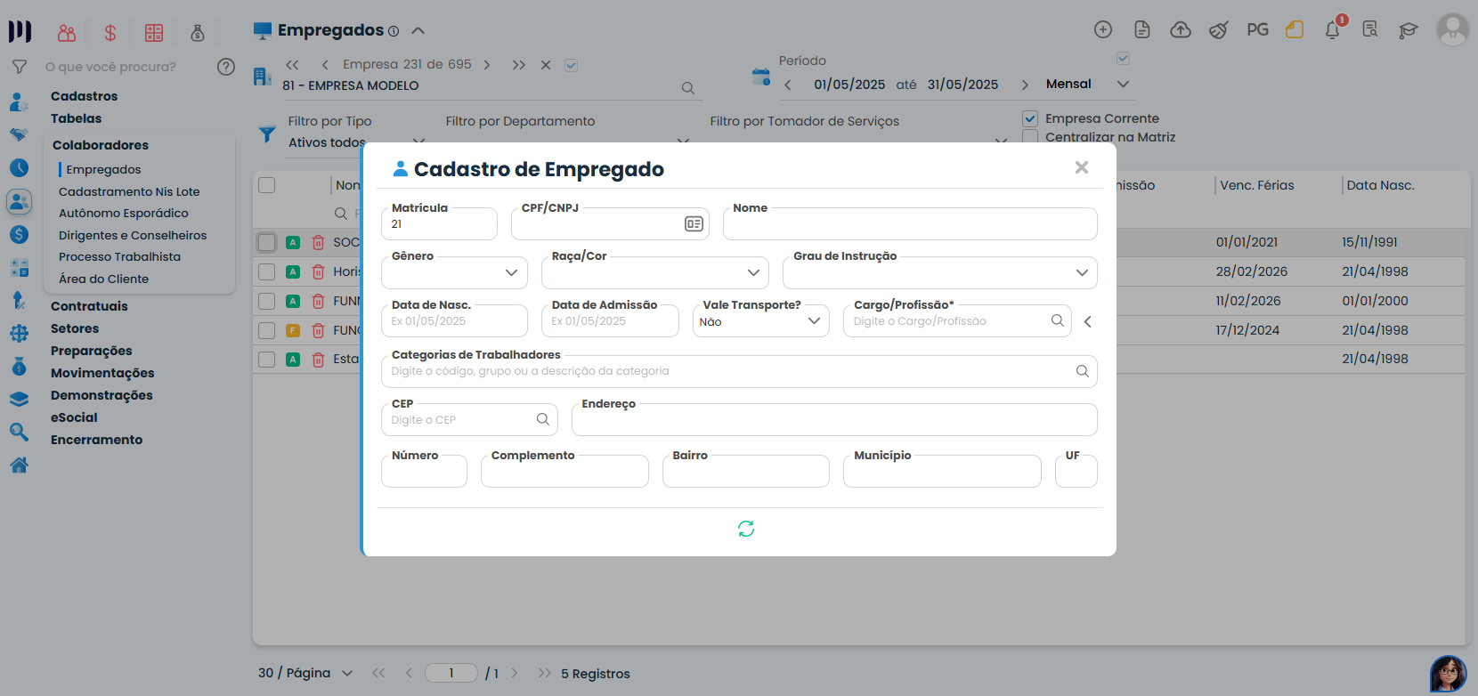
Task: Click the CEP search magnifier icon
Action: [x=543, y=419]
